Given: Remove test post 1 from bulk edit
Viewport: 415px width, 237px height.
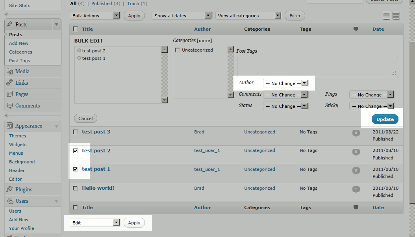Looking at the screenshot, I should tap(79, 58).
